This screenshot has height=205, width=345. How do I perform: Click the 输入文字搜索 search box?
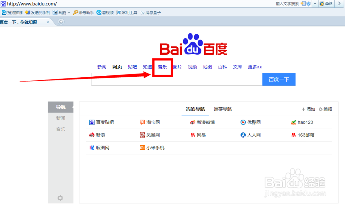pos(287,4)
